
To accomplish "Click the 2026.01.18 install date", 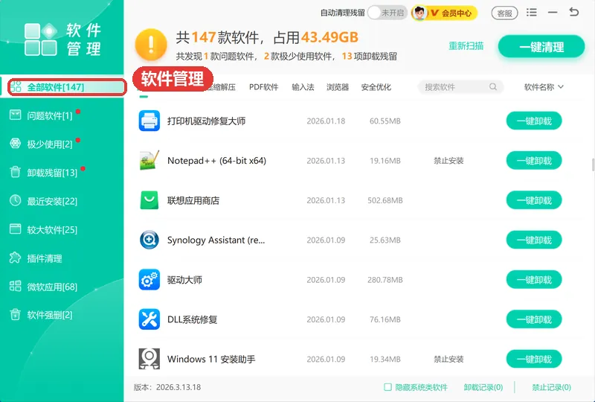I will [326, 121].
